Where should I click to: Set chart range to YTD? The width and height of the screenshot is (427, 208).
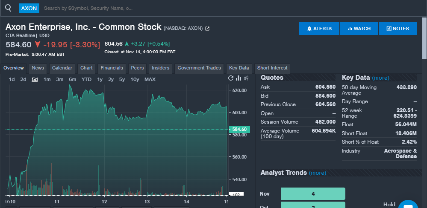[86, 79]
